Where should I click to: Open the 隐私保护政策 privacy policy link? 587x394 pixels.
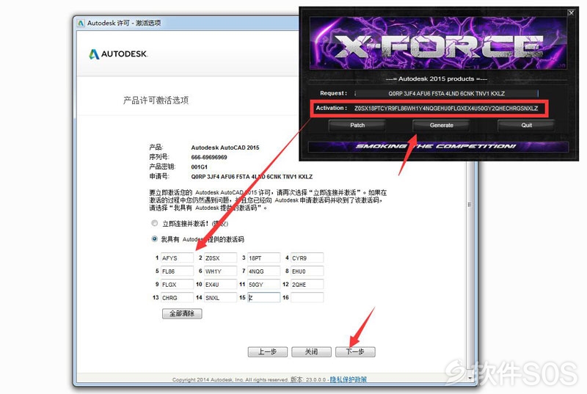pyautogui.click(x=348, y=379)
